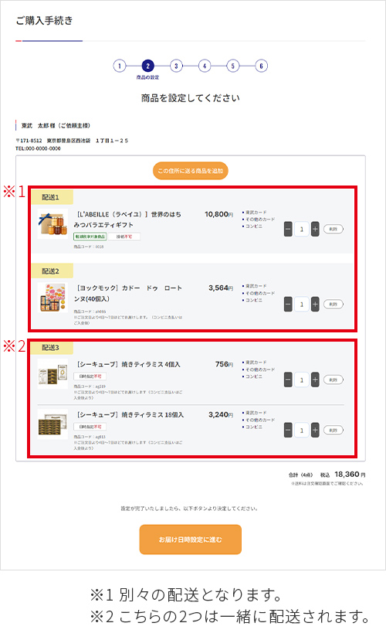Click the minus icon for L'ABEILLE honey gift
The width and height of the screenshot is (386, 640).
[x=288, y=229]
